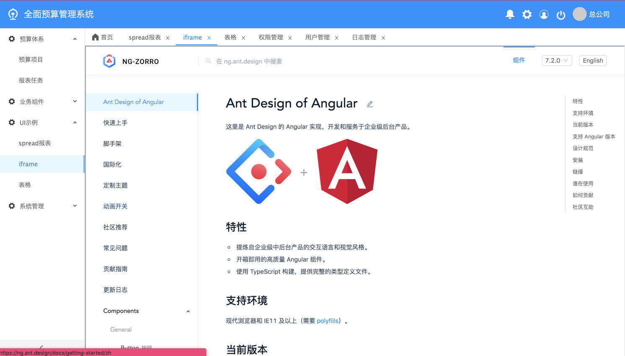Close the 日志管理 tab

(x=383, y=38)
